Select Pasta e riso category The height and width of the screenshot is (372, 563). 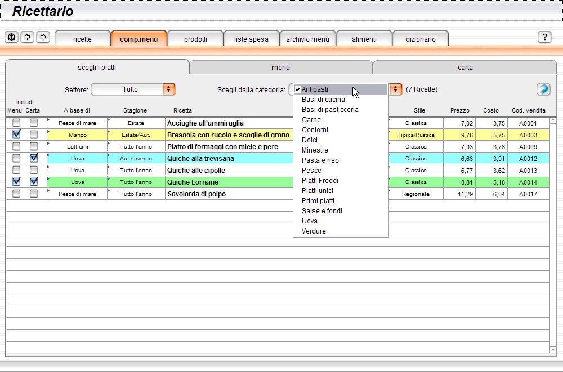(341, 160)
